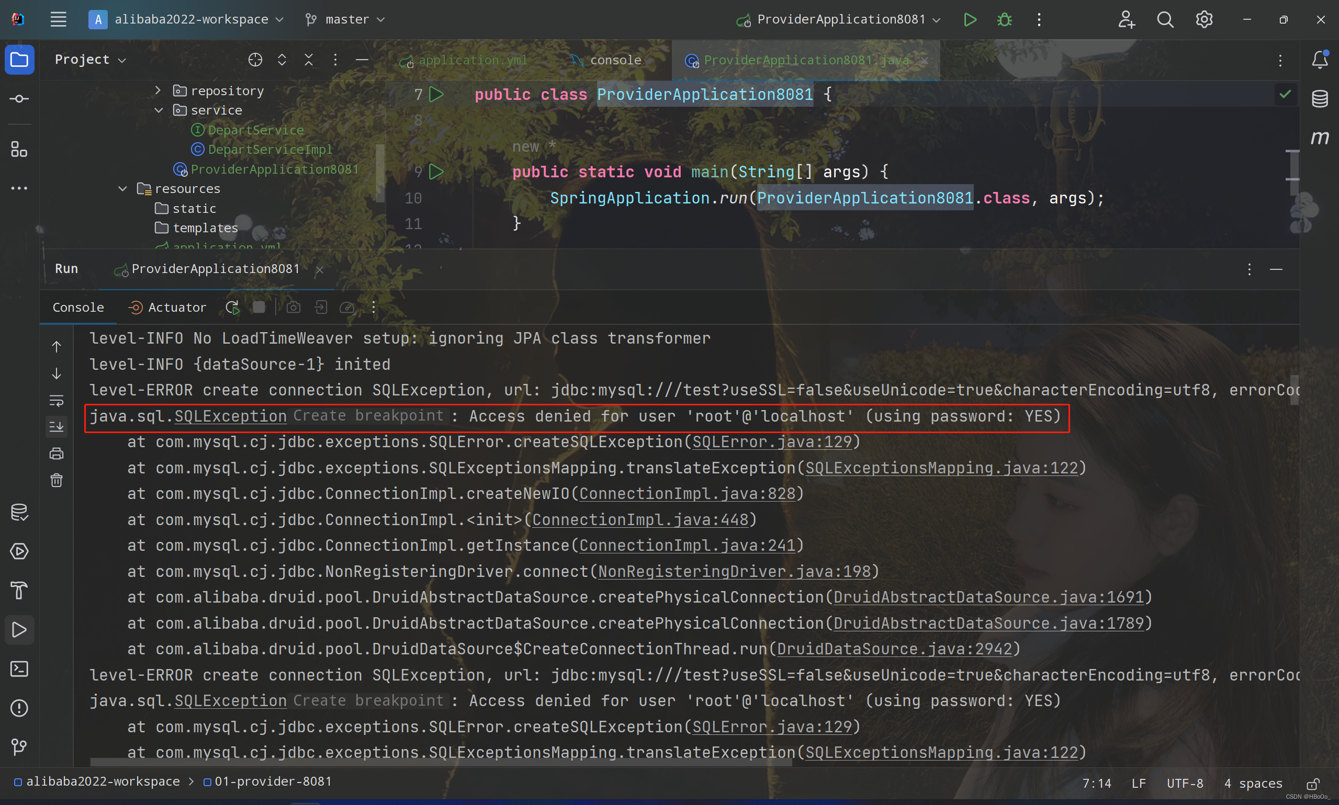The image size is (1339, 805).
Task: Close ProviderApplication8081 run tab
Action: click(x=320, y=269)
